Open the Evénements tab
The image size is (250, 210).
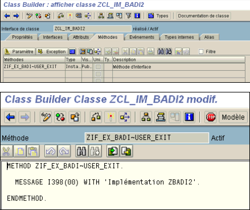[x=142, y=37]
